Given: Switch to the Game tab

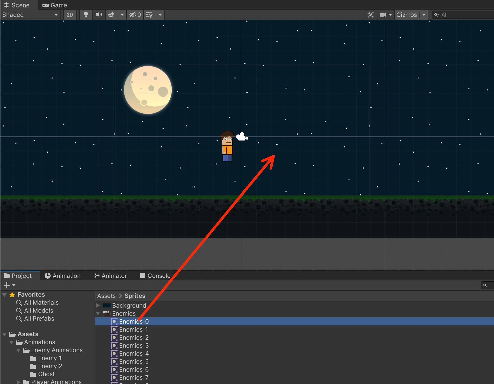Looking at the screenshot, I should click(55, 5).
